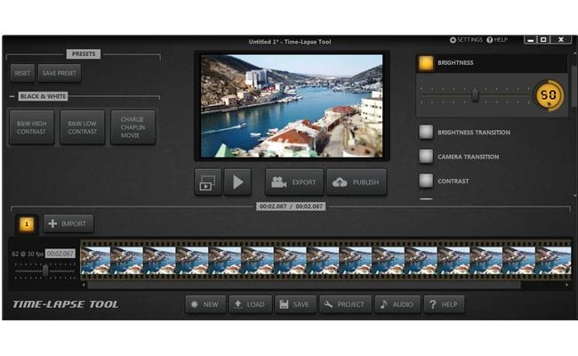The image size is (578, 356).
Task: Click the 00:02.067 / 00:02.067 time display
Action: coord(291,206)
